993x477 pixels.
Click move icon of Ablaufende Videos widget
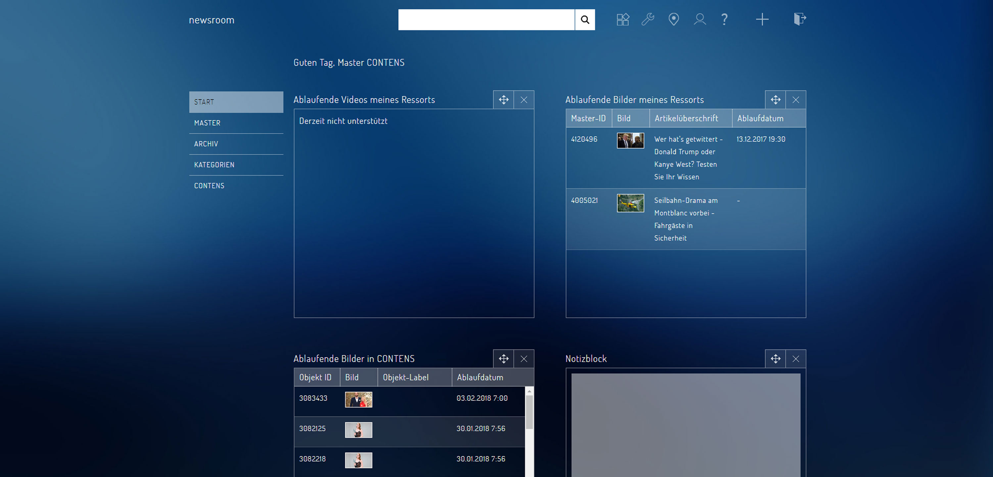[503, 100]
